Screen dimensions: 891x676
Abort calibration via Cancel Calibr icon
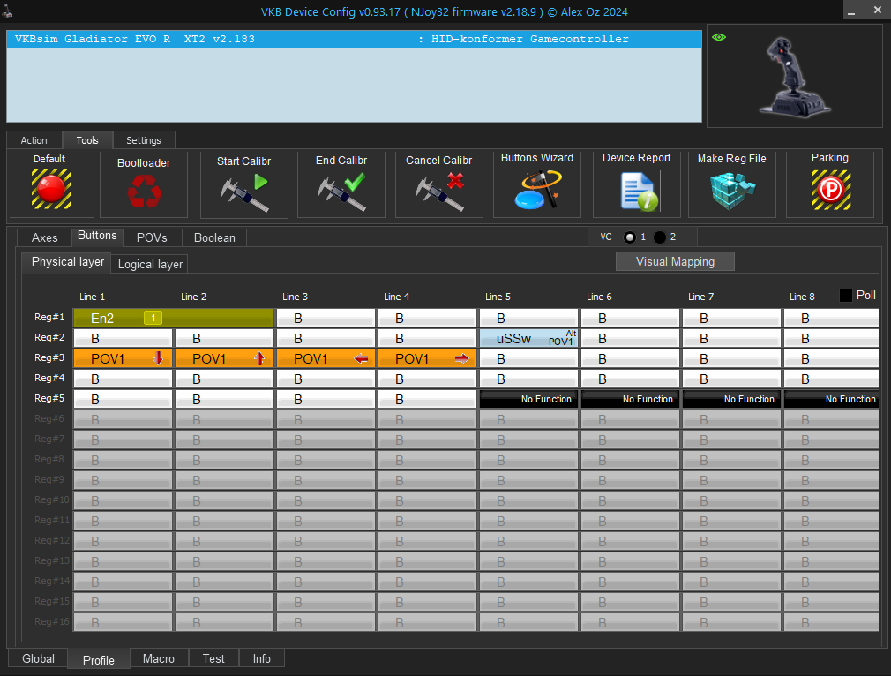point(440,192)
